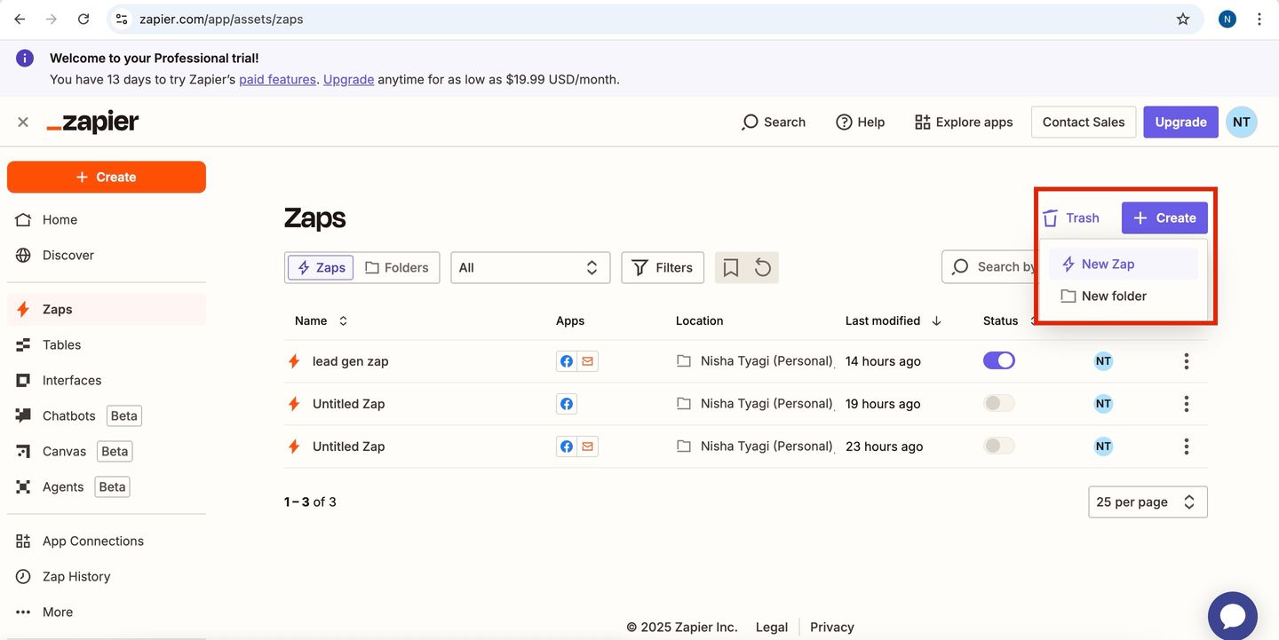Open the NT account avatar menu
The height and width of the screenshot is (640, 1279).
pos(1242,122)
